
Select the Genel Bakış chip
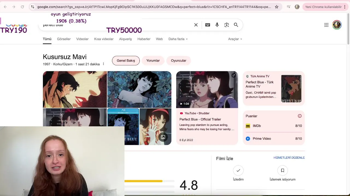tap(126, 61)
